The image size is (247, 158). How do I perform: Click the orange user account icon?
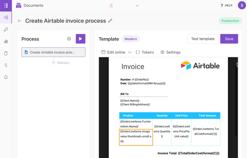coord(111,6)
